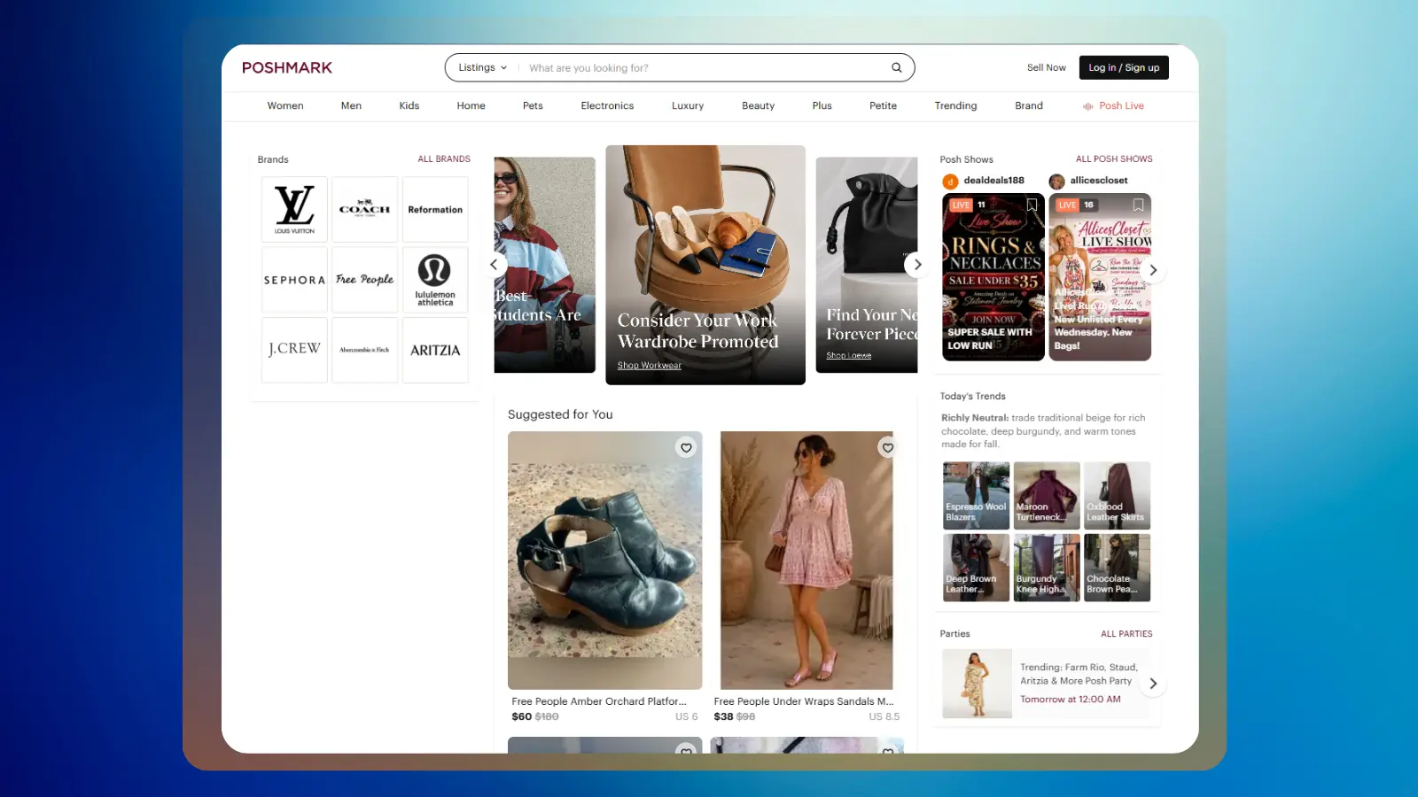Viewport: 1418px width, 797px height.
Task: Open the Beauty category
Action: (759, 105)
